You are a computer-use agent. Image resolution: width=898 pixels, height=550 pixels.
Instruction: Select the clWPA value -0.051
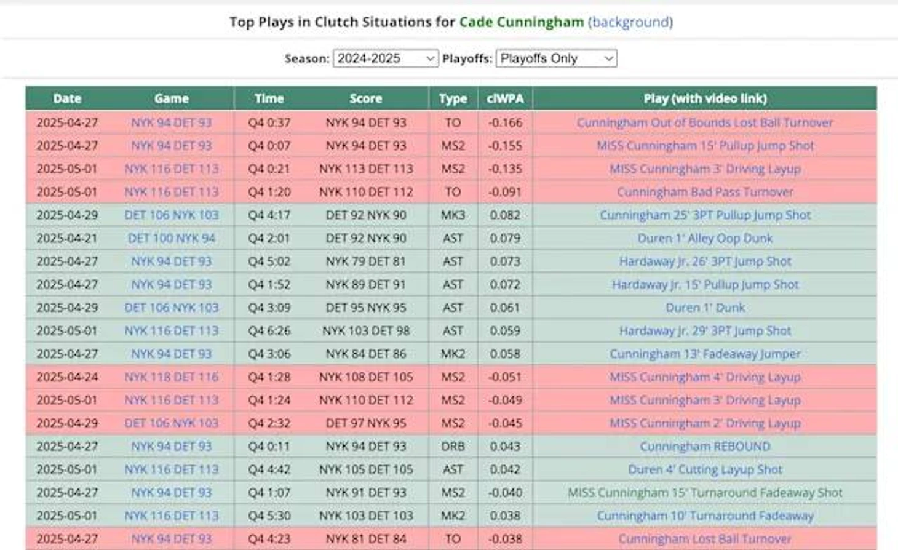pyautogui.click(x=505, y=377)
